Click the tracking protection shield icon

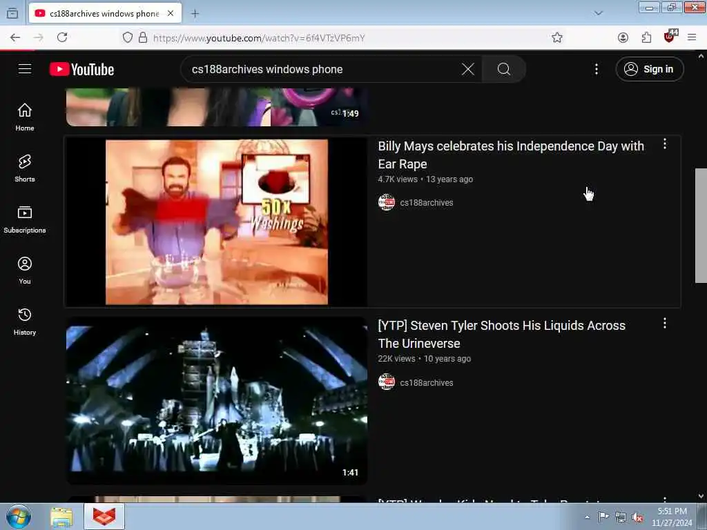point(128,37)
